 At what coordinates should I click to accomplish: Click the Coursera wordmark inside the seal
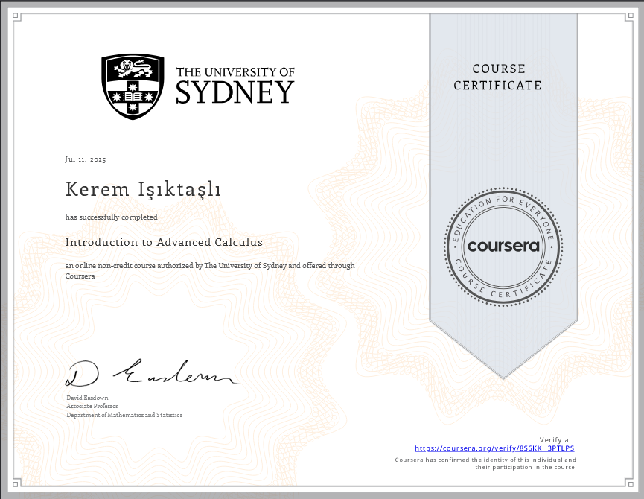[504, 246]
